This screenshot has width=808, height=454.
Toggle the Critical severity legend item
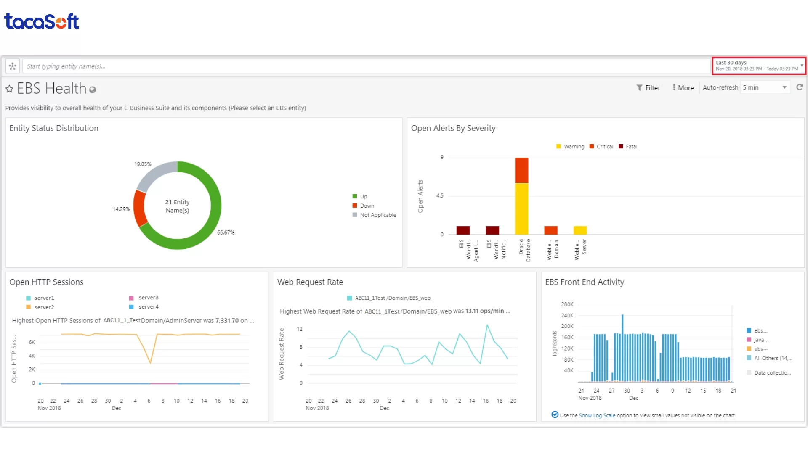pos(604,147)
